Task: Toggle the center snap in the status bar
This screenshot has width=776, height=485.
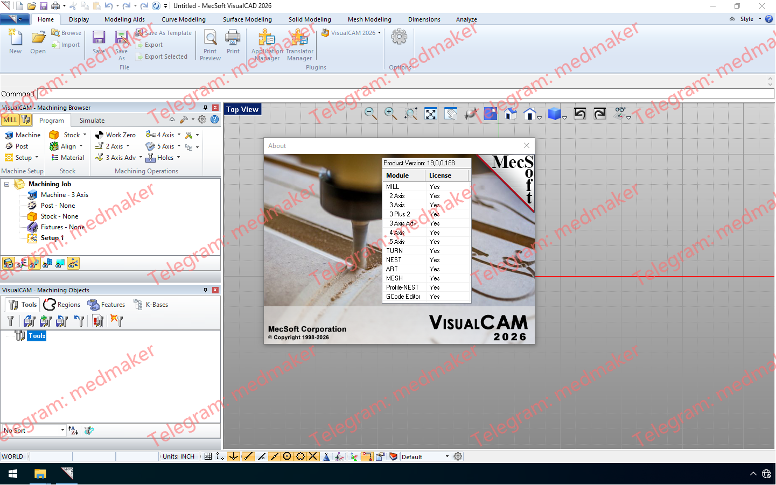Action: (x=287, y=456)
